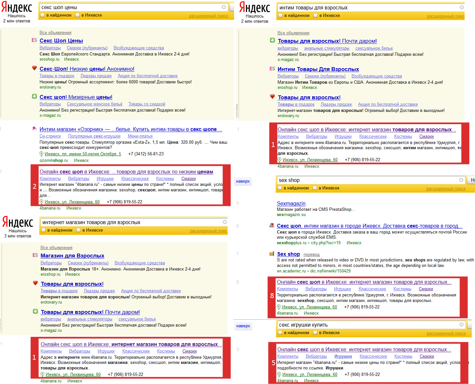475x384 pixels.
Task: Clear the 'секс игрушки купить' search field
Action: [x=461, y=324]
